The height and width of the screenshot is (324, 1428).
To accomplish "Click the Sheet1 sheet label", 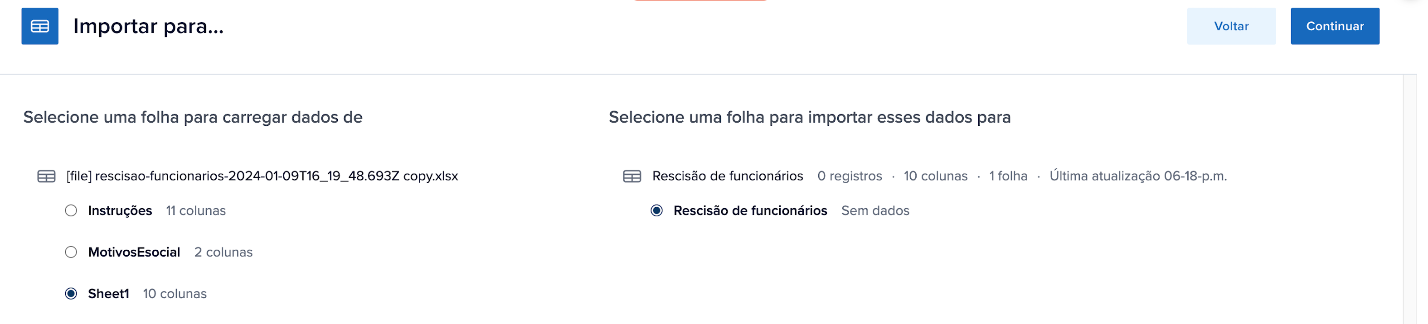I will 109,294.
